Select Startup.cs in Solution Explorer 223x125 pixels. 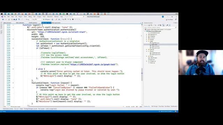[x=152, y=63]
